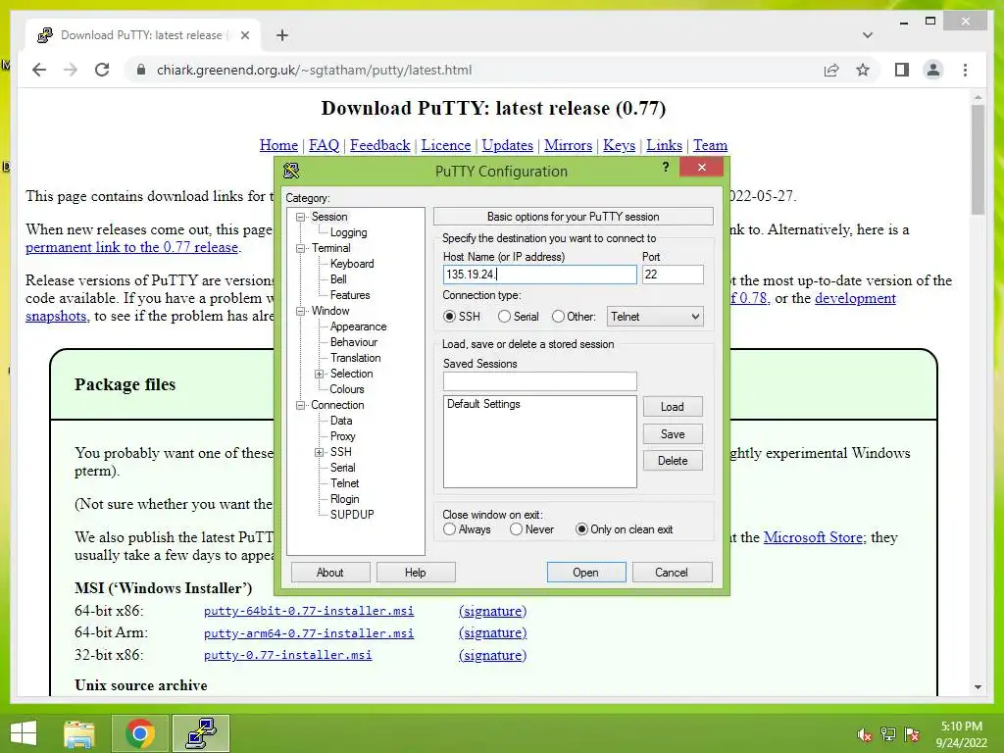The height and width of the screenshot is (753, 1004).
Task: Choose Only on clean exit option
Action: point(624,529)
